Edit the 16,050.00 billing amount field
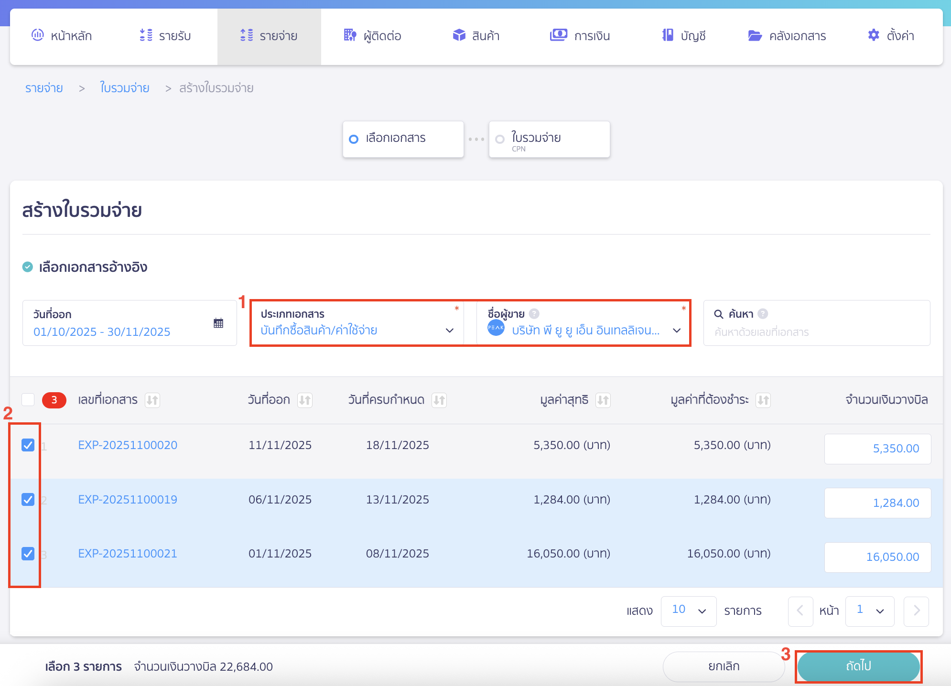This screenshot has height=686, width=951. tap(878, 557)
